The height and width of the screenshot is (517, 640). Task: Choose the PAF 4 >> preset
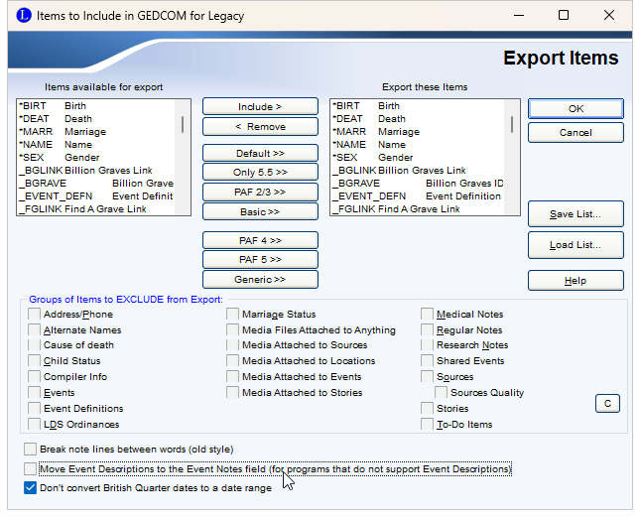260,240
